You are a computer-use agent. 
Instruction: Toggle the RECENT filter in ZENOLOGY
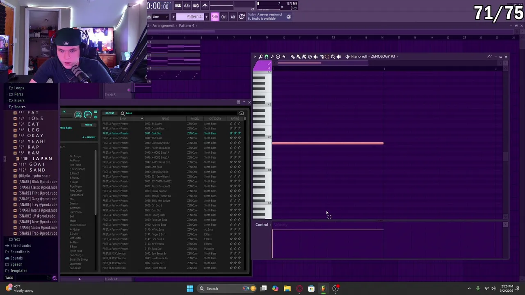(110, 113)
